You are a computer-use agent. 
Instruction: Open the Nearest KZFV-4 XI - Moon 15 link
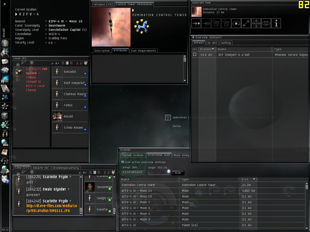tap(65, 21)
